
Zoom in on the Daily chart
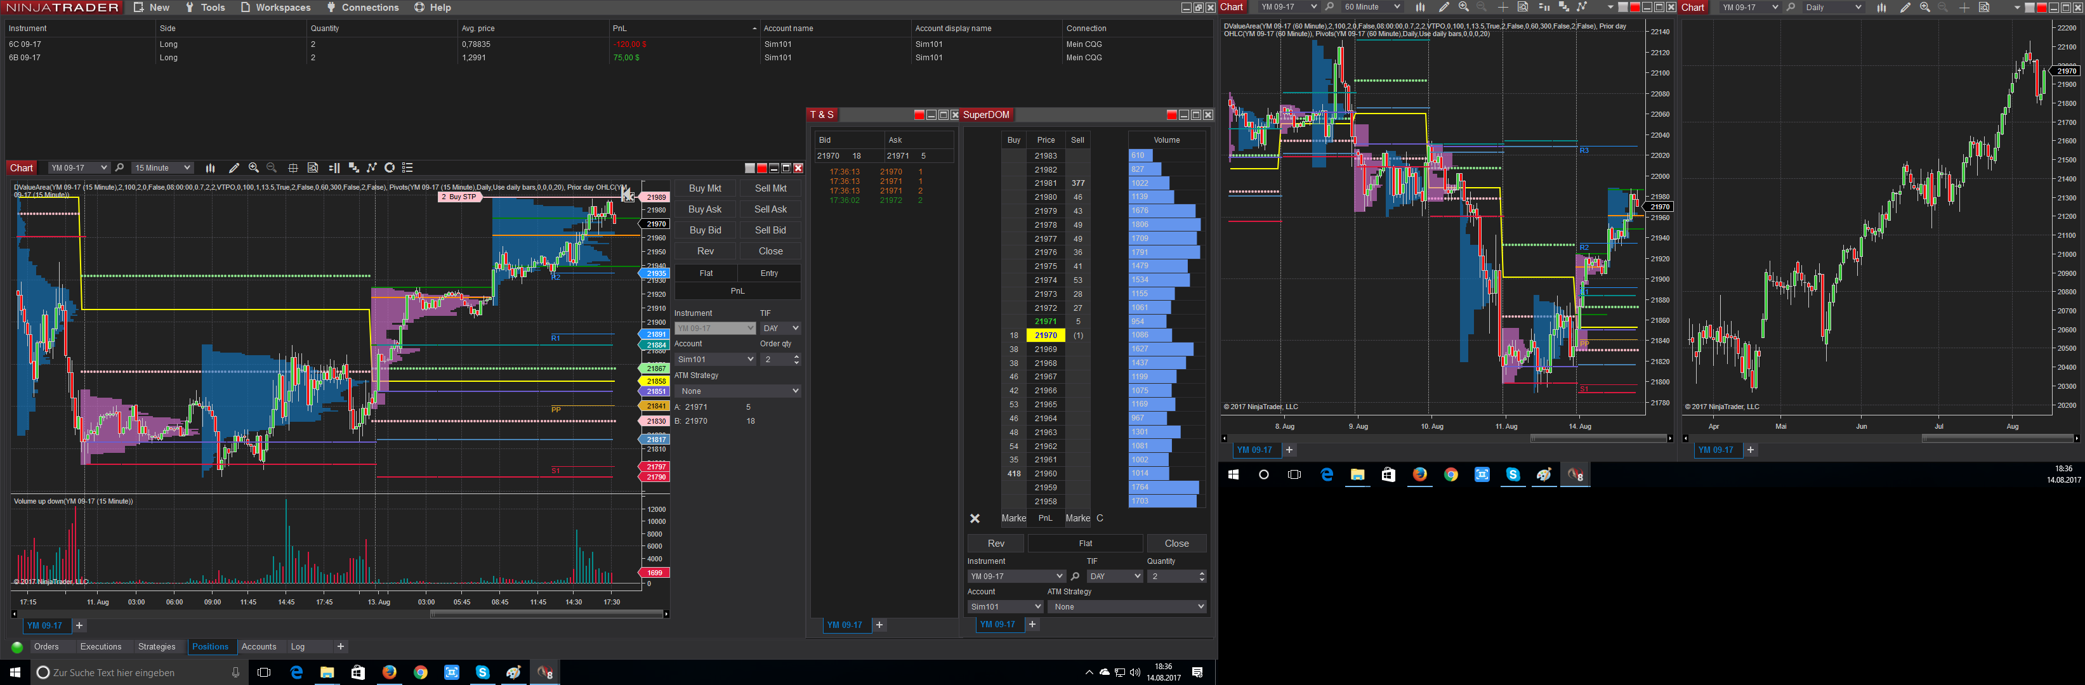(1924, 7)
